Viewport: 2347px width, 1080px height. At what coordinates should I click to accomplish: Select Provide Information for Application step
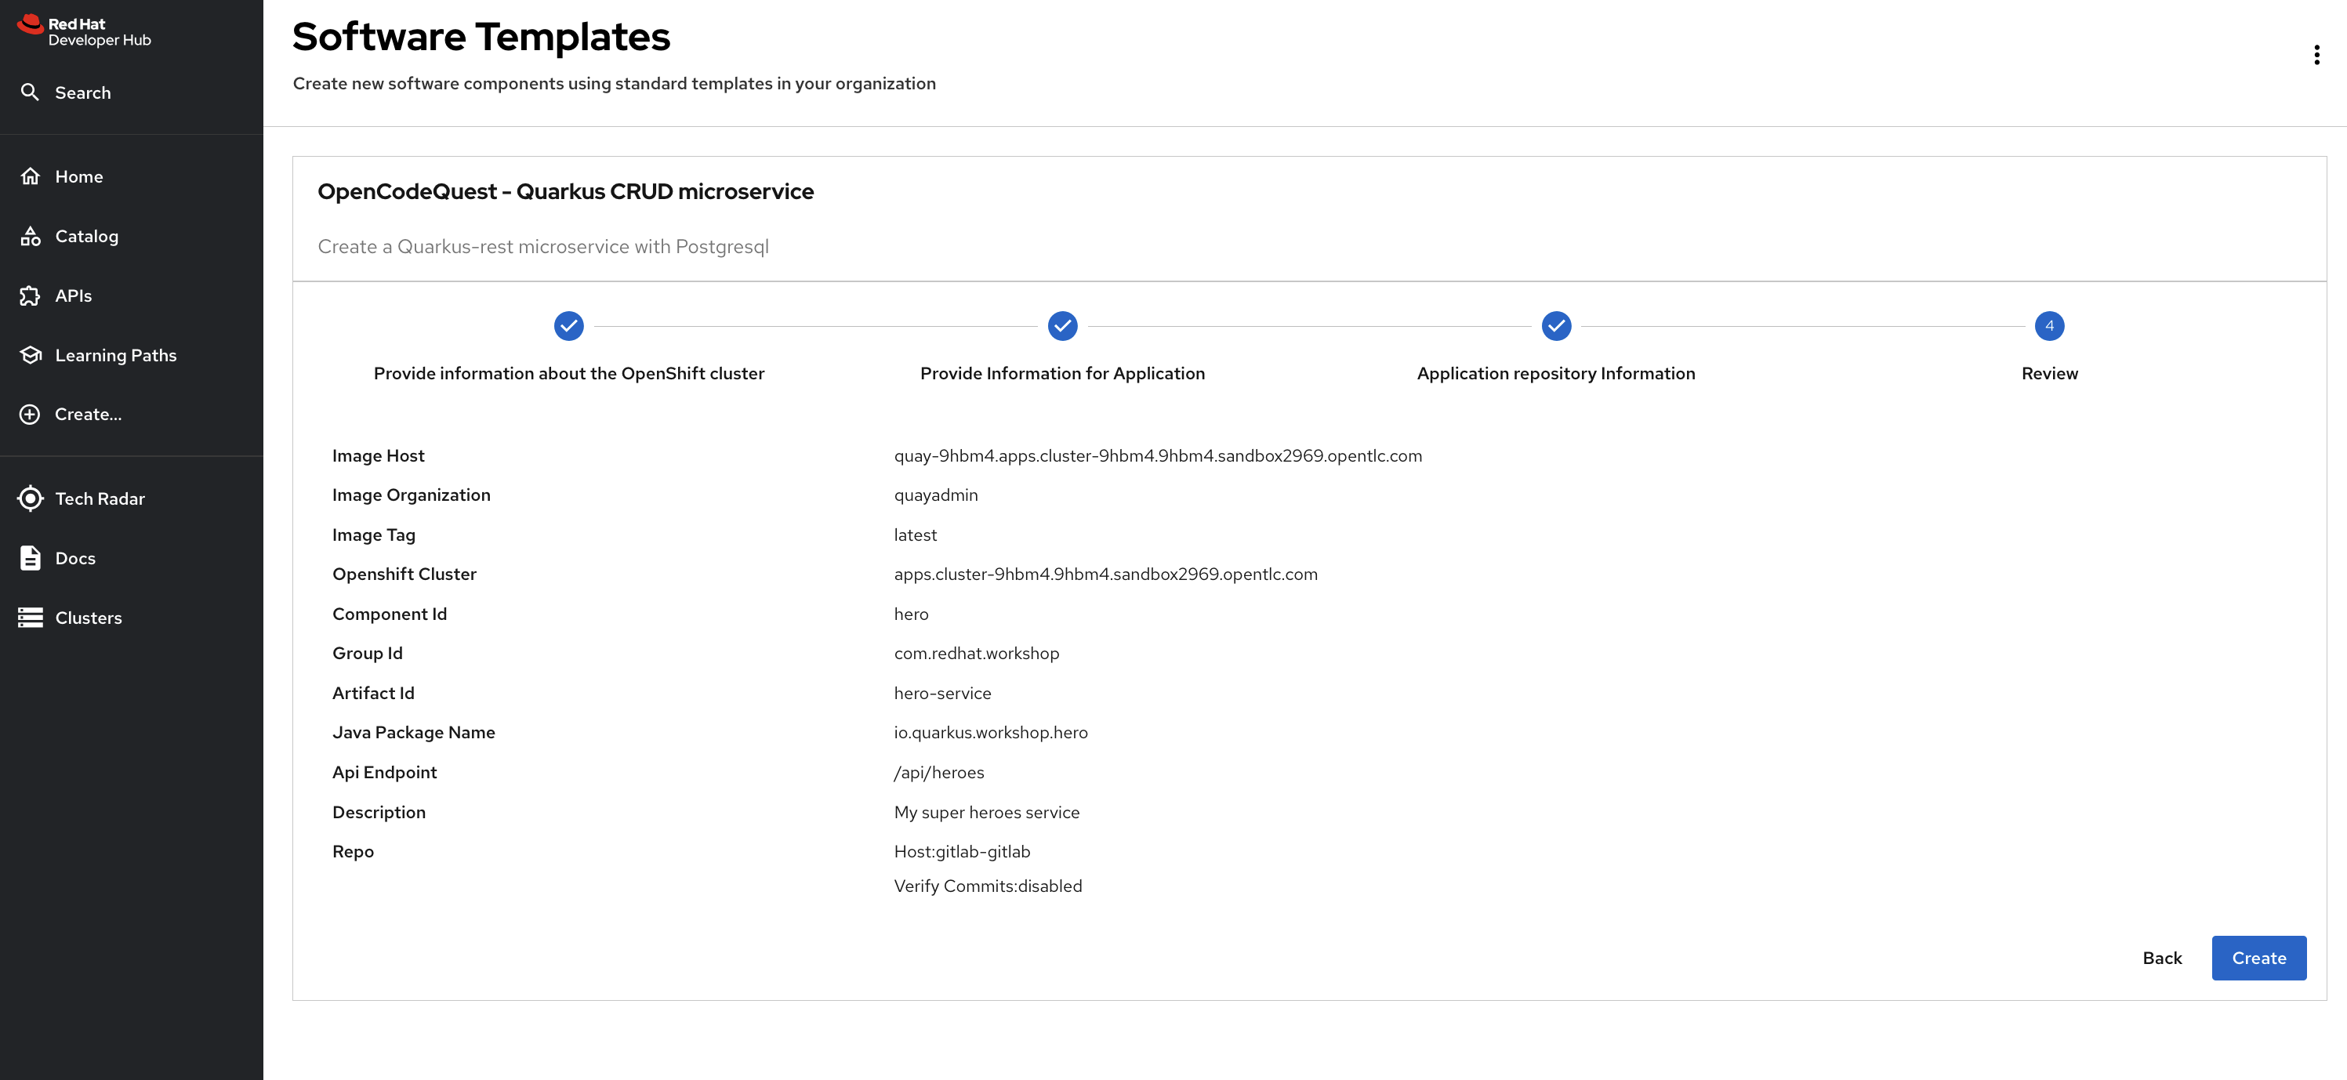pyautogui.click(x=1062, y=373)
